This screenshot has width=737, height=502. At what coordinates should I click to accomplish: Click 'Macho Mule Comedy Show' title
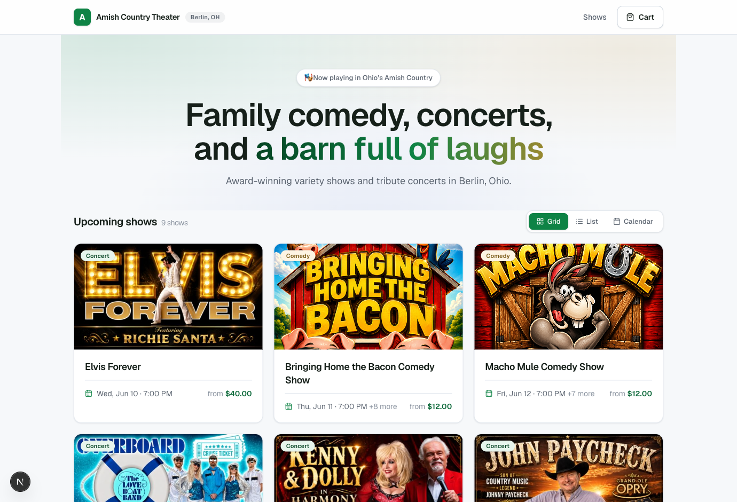click(x=544, y=367)
